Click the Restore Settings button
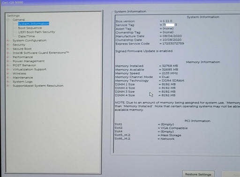 (x=198, y=174)
